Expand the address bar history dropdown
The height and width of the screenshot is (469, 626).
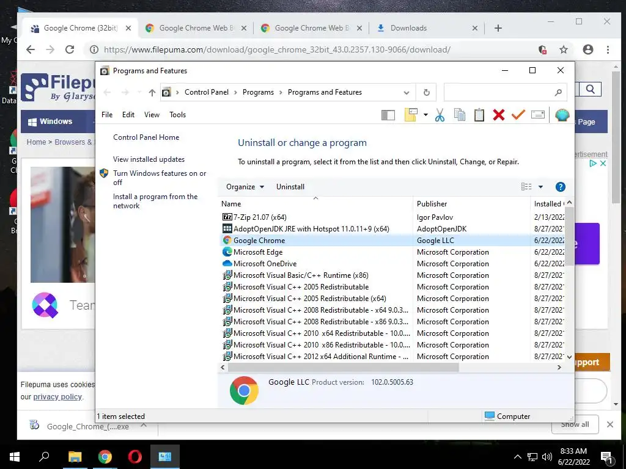point(407,93)
